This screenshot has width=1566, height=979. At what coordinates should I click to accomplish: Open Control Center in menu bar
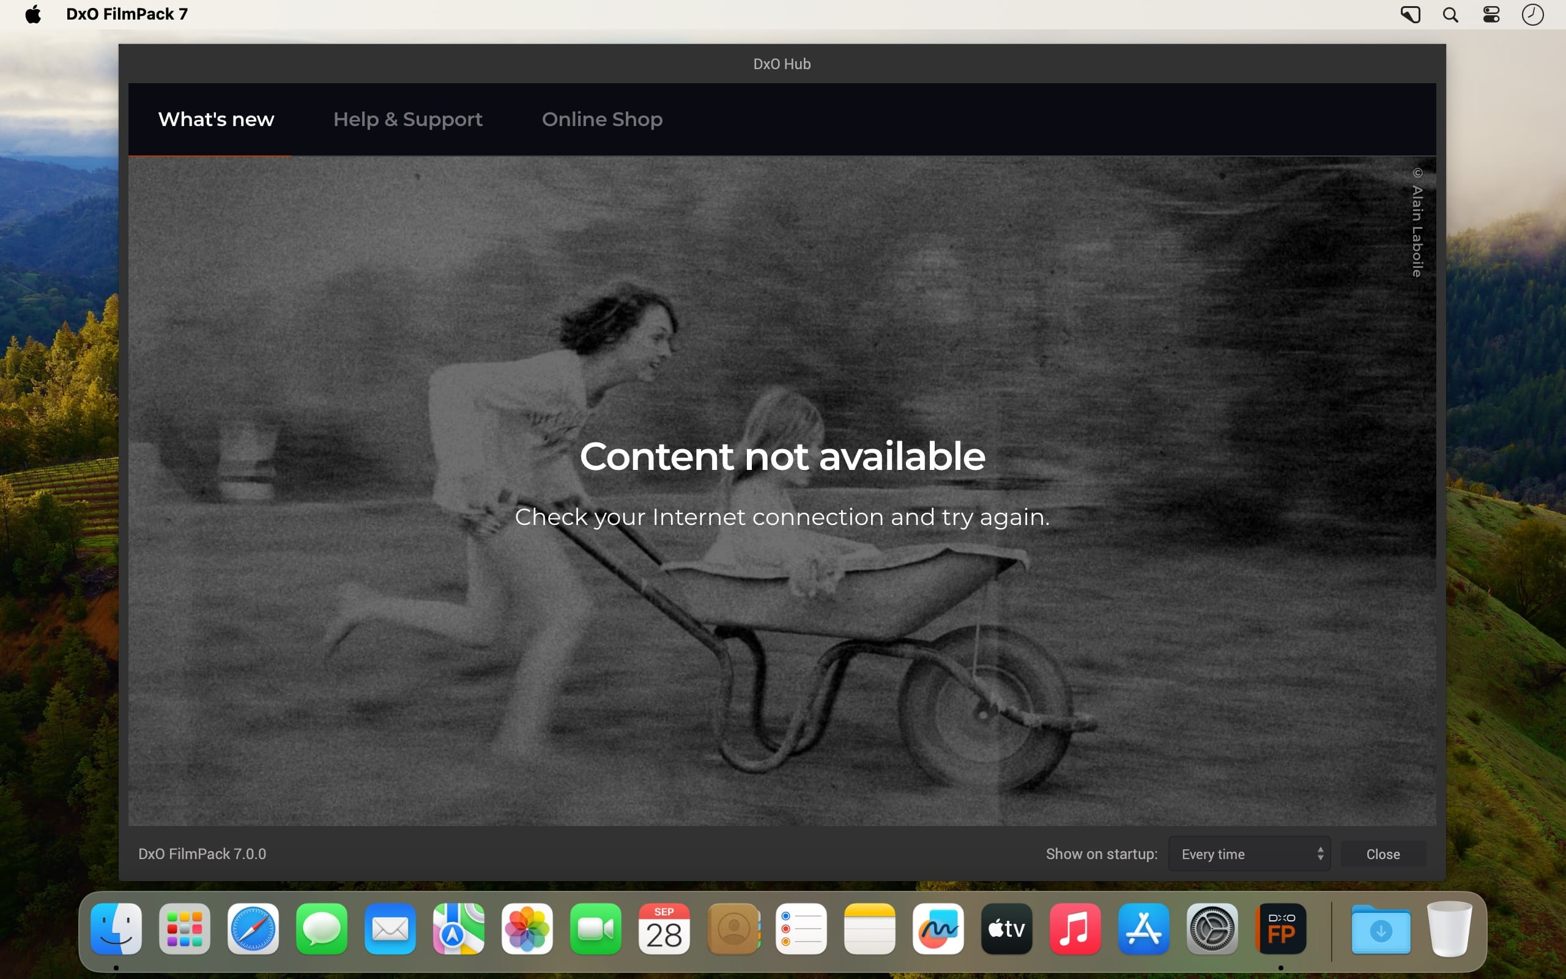pos(1491,15)
